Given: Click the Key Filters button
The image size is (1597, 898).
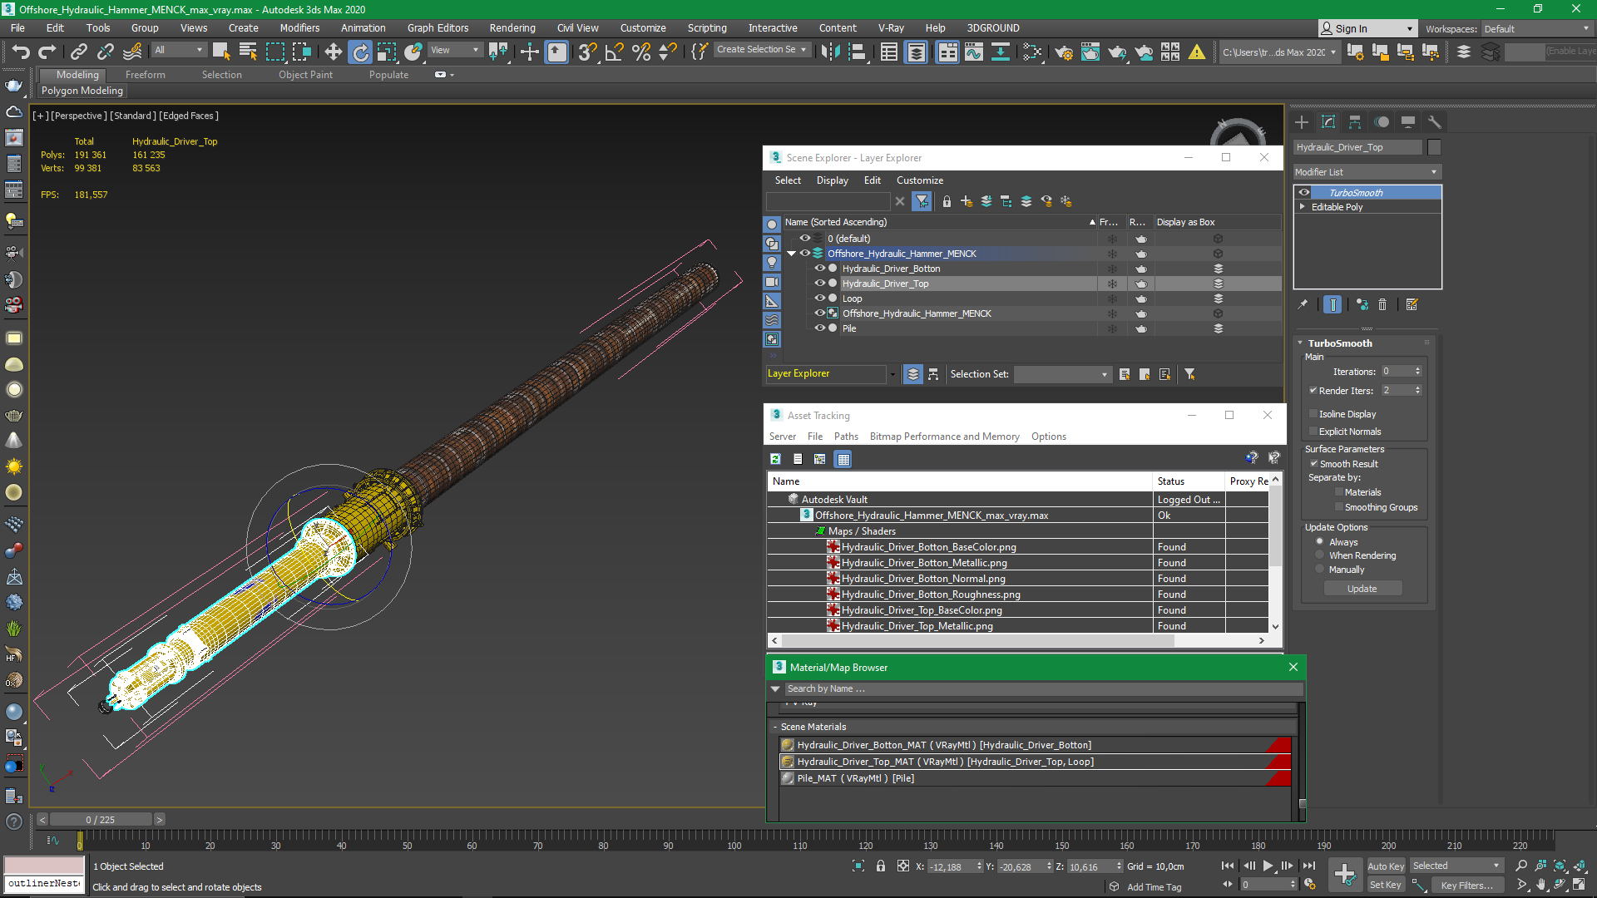Looking at the screenshot, I should [x=1467, y=886].
